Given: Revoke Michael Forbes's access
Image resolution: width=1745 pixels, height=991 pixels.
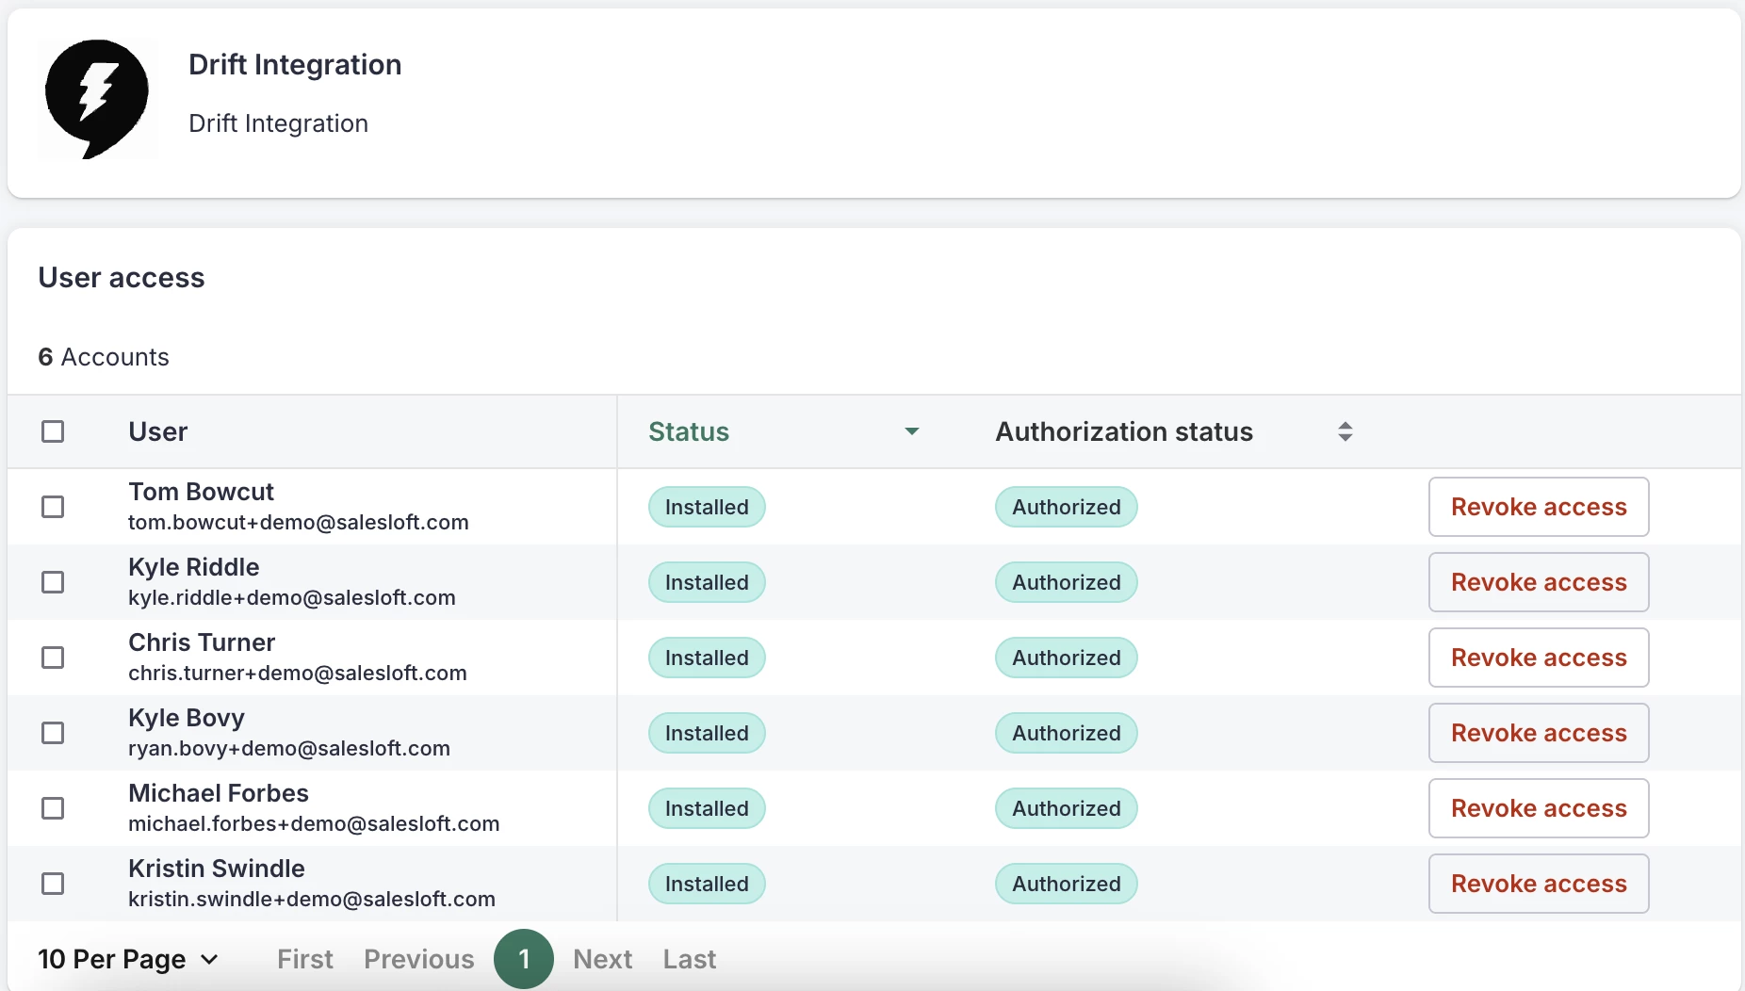Looking at the screenshot, I should point(1539,808).
